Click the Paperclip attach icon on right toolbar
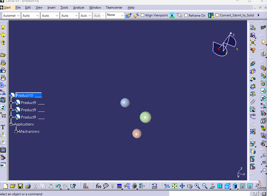 [x=253, y=101]
